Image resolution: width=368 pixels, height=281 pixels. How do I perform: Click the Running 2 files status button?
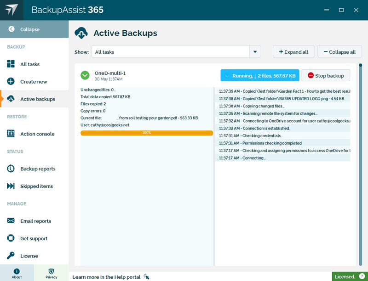pyautogui.click(x=260, y=75)
